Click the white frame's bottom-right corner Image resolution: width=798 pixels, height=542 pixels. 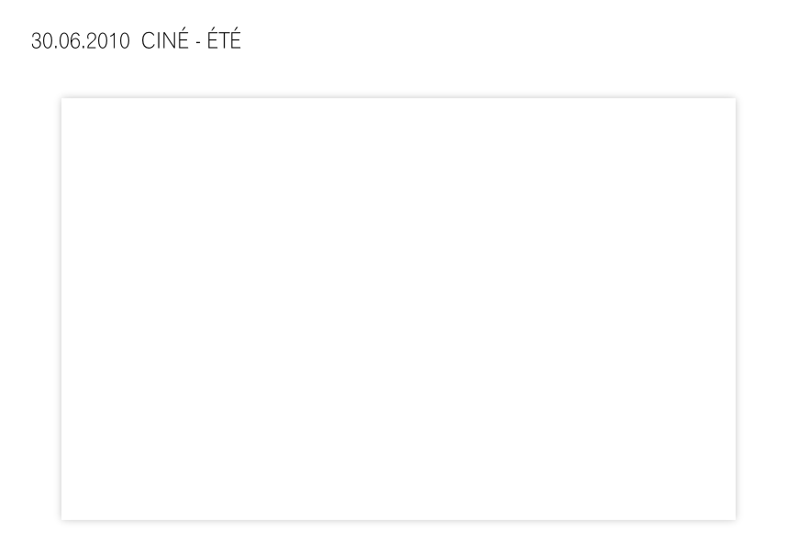click(x=735, y=519)
